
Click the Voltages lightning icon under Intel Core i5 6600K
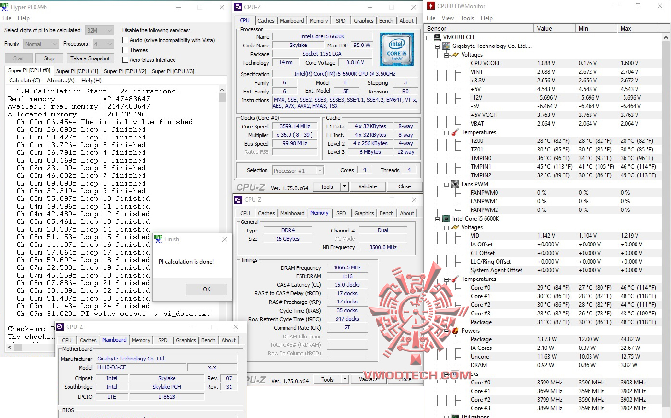pos(455,227)
